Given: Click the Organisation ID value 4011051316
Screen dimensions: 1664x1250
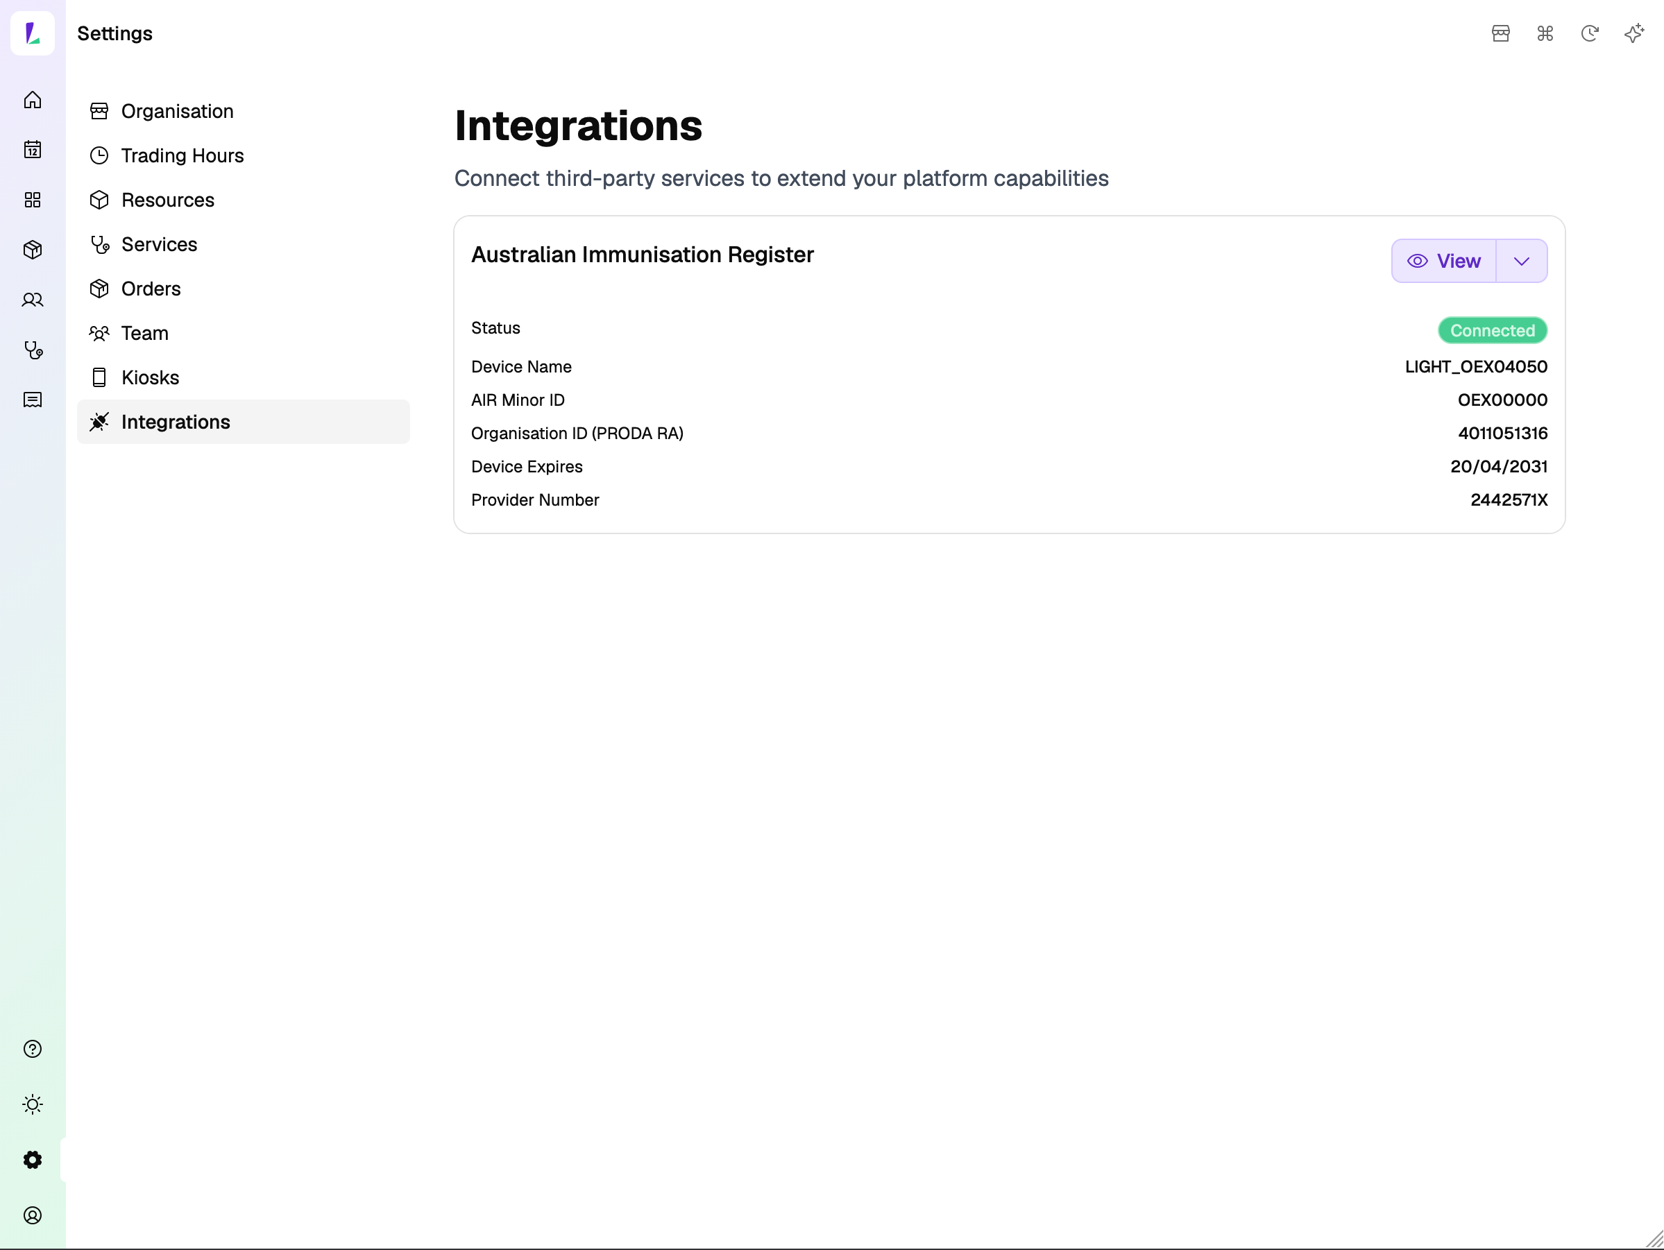Looking at the screenshot, I should point(1502,434).
